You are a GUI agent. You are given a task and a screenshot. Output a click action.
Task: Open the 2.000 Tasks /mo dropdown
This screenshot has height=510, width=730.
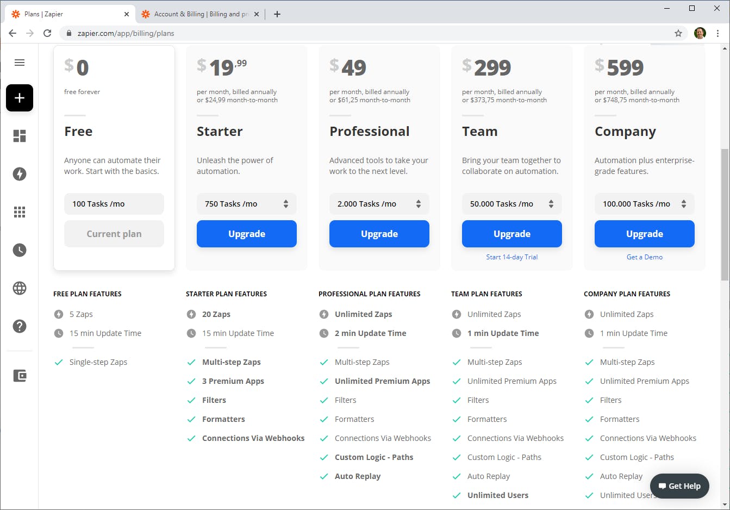click(x=379, y=204)
